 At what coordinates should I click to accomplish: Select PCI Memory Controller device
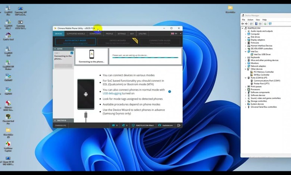pyautogui.click(x=262, y=72)
